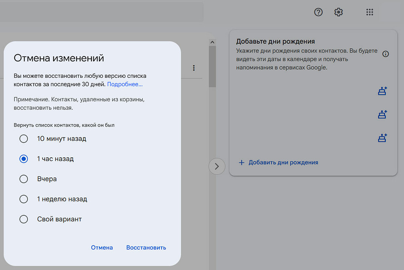Show info about the birthdays panel
The image size is (404, 270).
(x=385, y=54)
